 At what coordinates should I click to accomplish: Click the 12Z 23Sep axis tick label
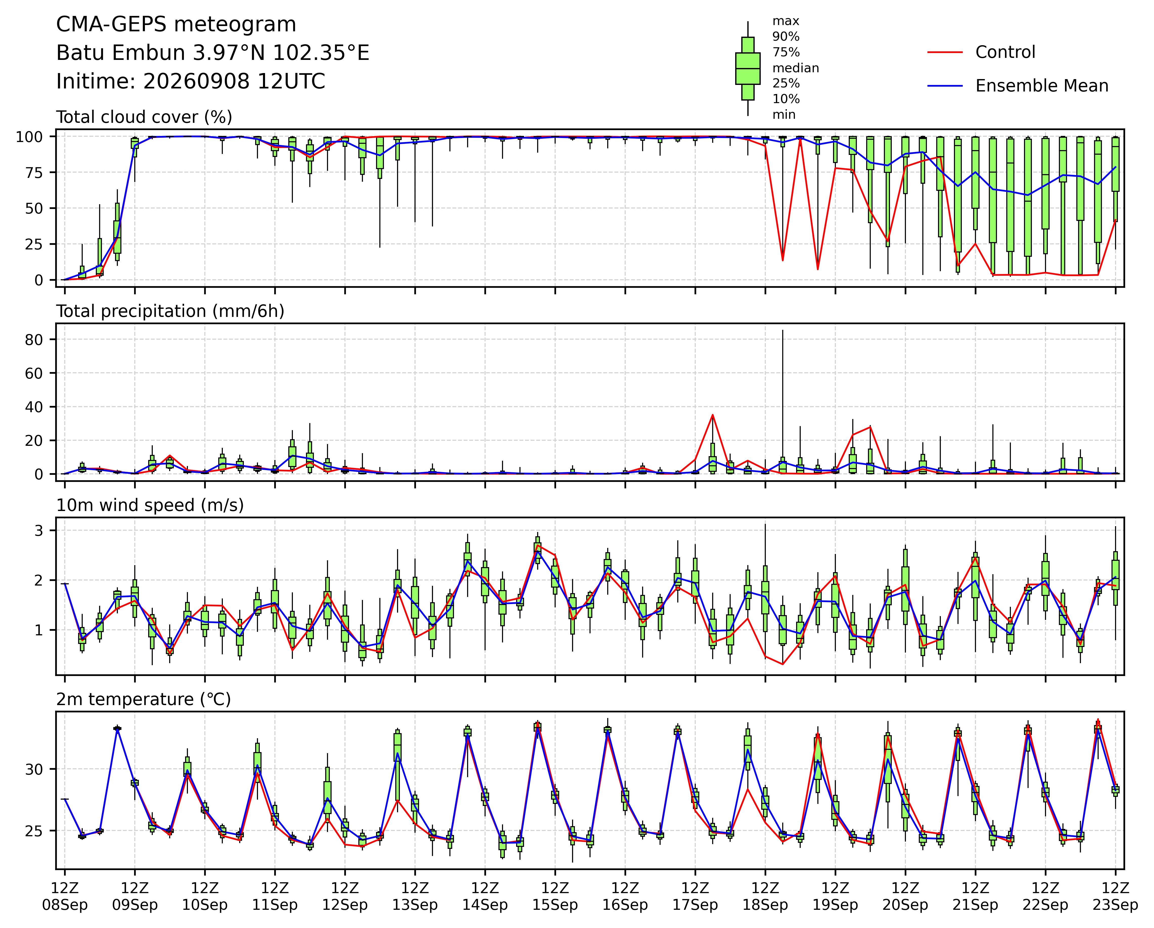(x=1116, y=897)
